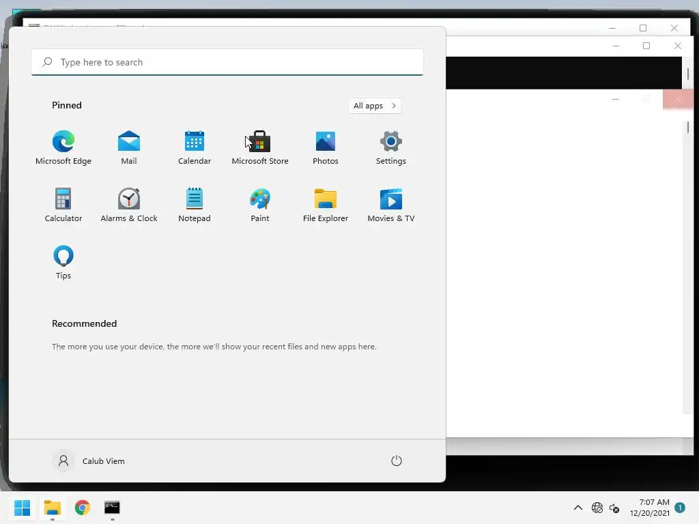Minimize the second background window

click(x=616, y=46)
